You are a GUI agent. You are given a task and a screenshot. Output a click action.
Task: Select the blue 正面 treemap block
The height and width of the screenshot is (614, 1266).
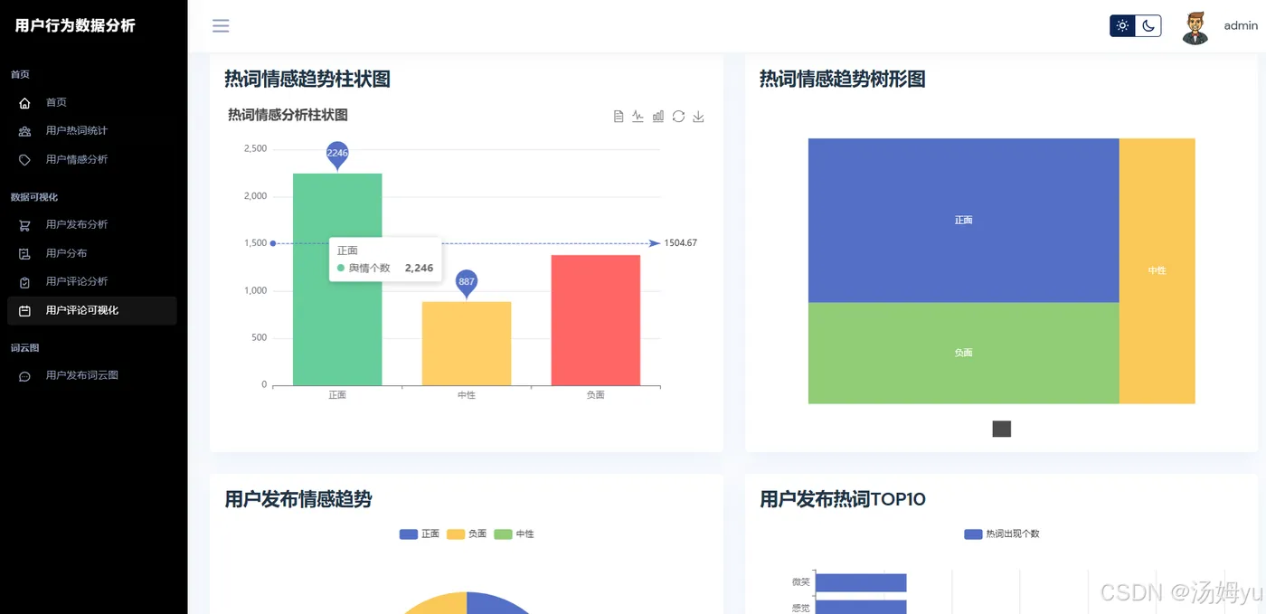964,220
